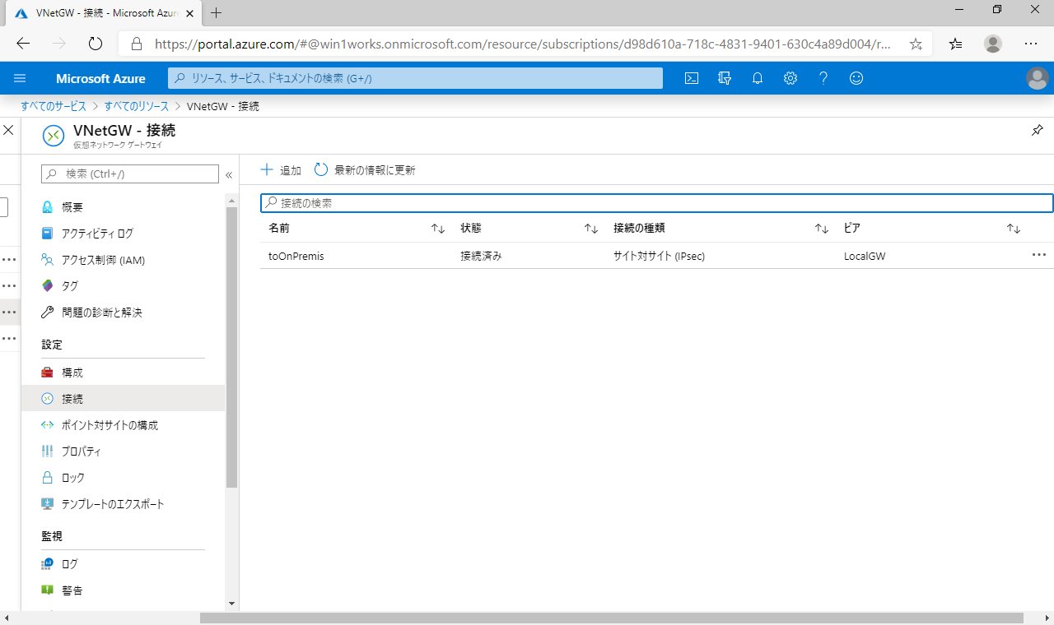This screenshot has width=1054, height=625.
Task: Open 概要 menu item
Action: (124, 207)
